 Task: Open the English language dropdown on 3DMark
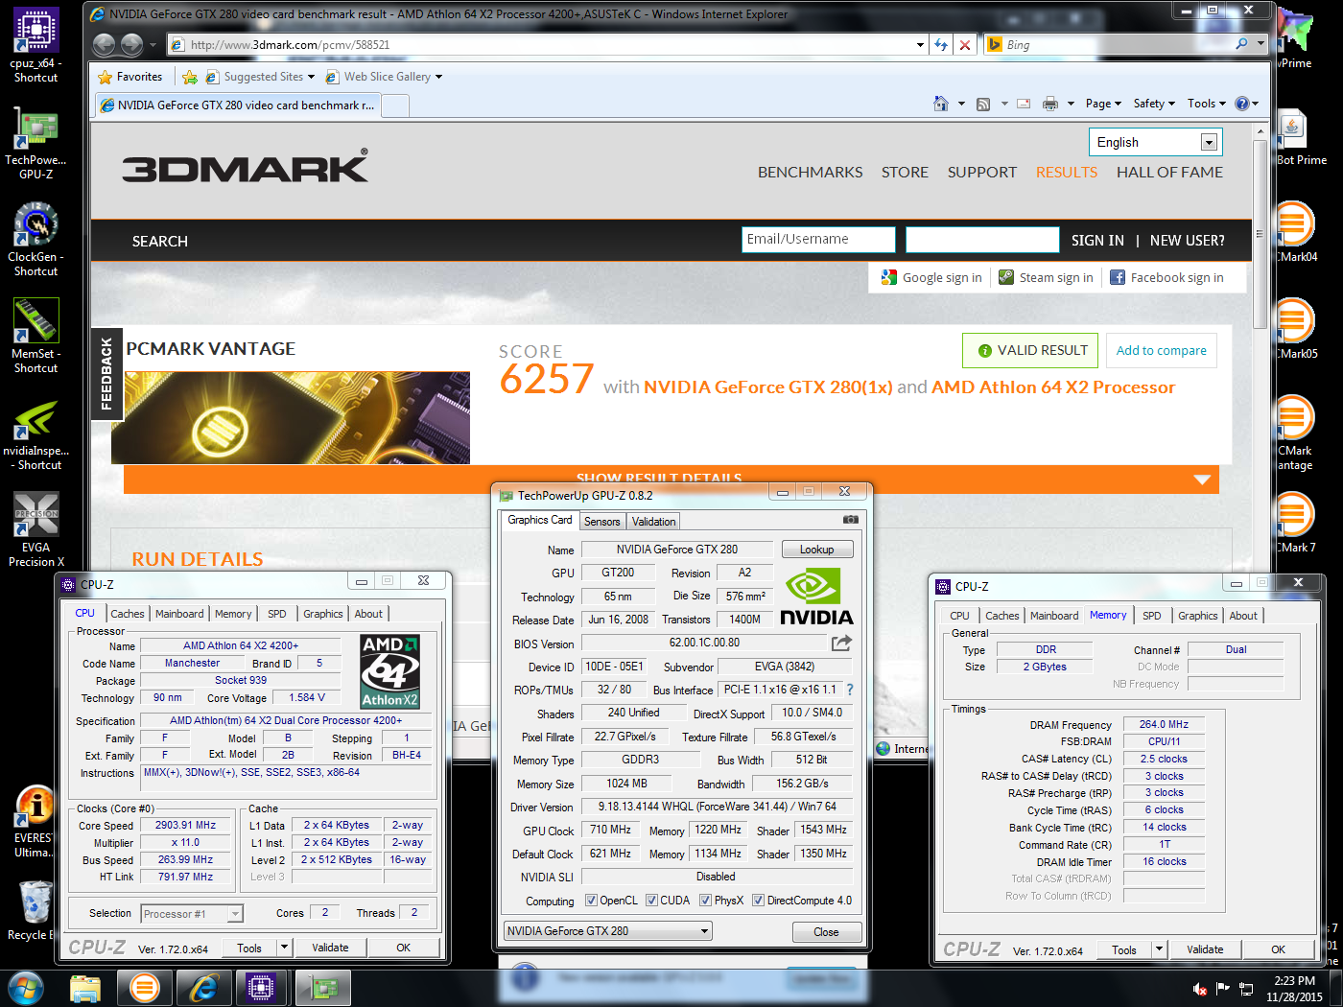click(1154, 142)
